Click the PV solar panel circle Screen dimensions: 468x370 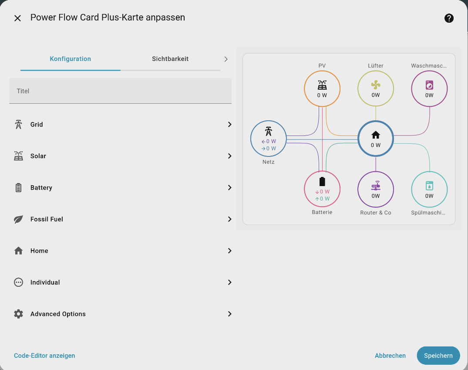coord(322,88)
